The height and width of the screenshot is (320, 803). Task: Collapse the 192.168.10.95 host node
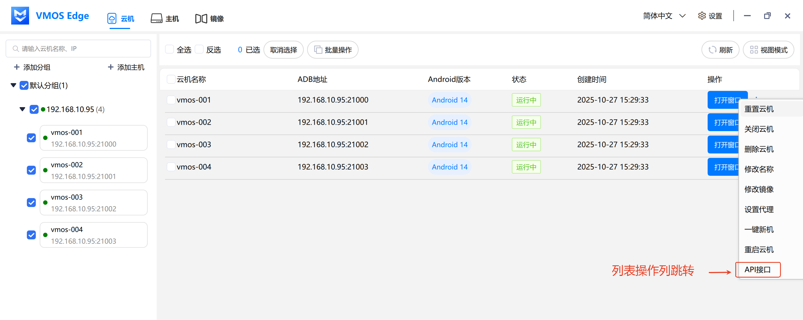tap(22, 109)
